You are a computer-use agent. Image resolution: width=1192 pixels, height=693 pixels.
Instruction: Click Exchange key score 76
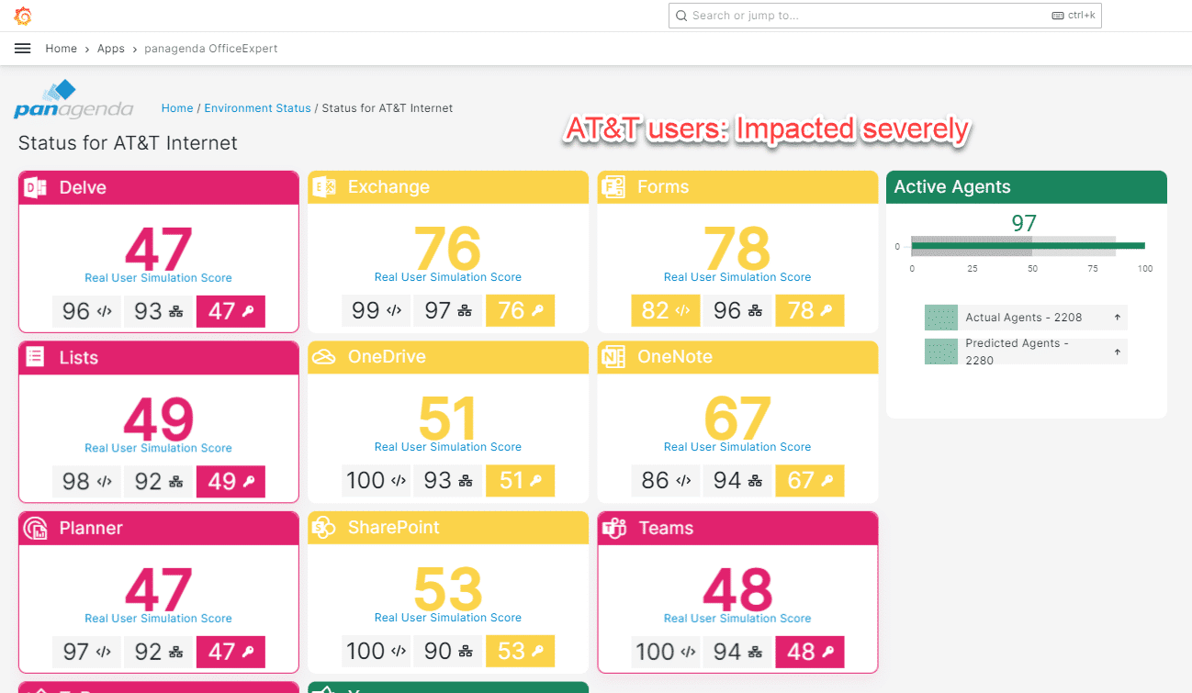point(520,310)
